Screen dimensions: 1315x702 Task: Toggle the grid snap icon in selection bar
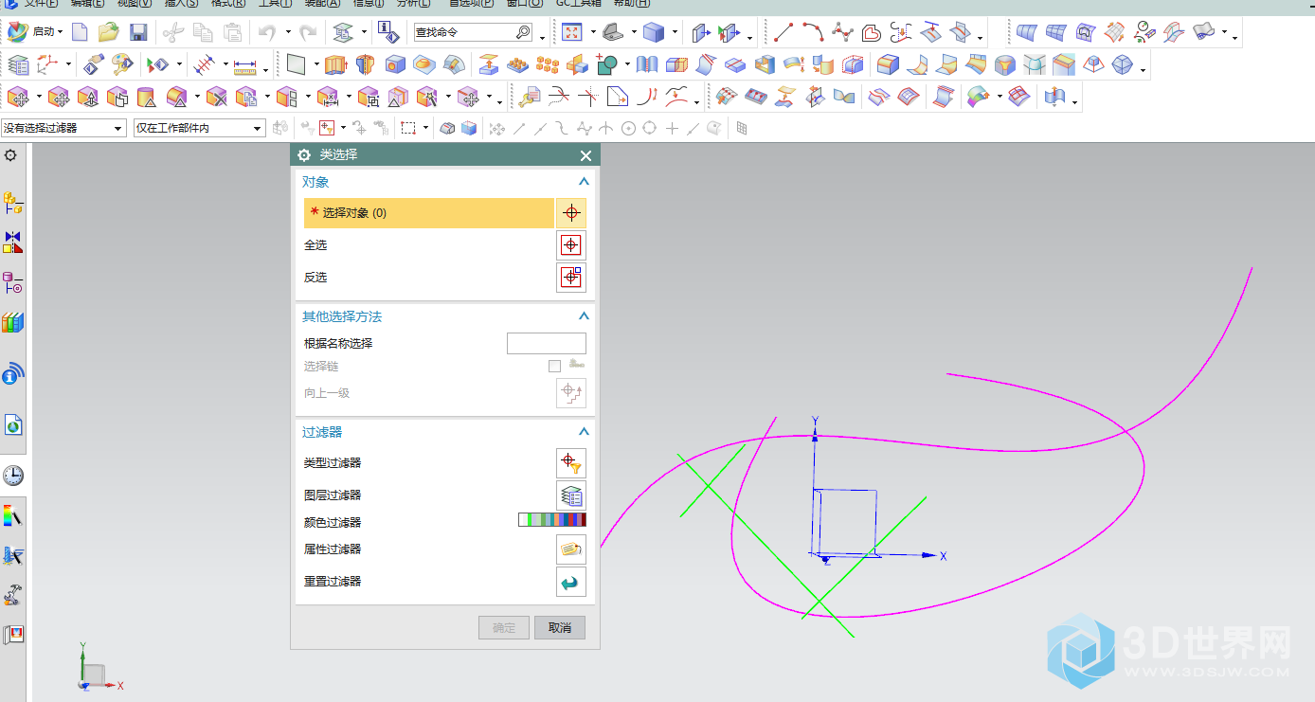pos(742,128)
